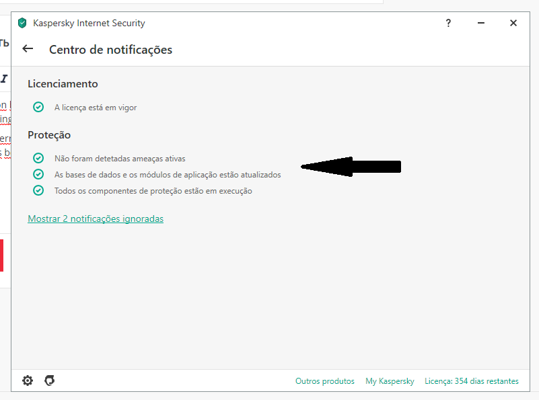Click the Kaspersky shield logo in title bar
The image size is (539, 400).
[22, 23]
